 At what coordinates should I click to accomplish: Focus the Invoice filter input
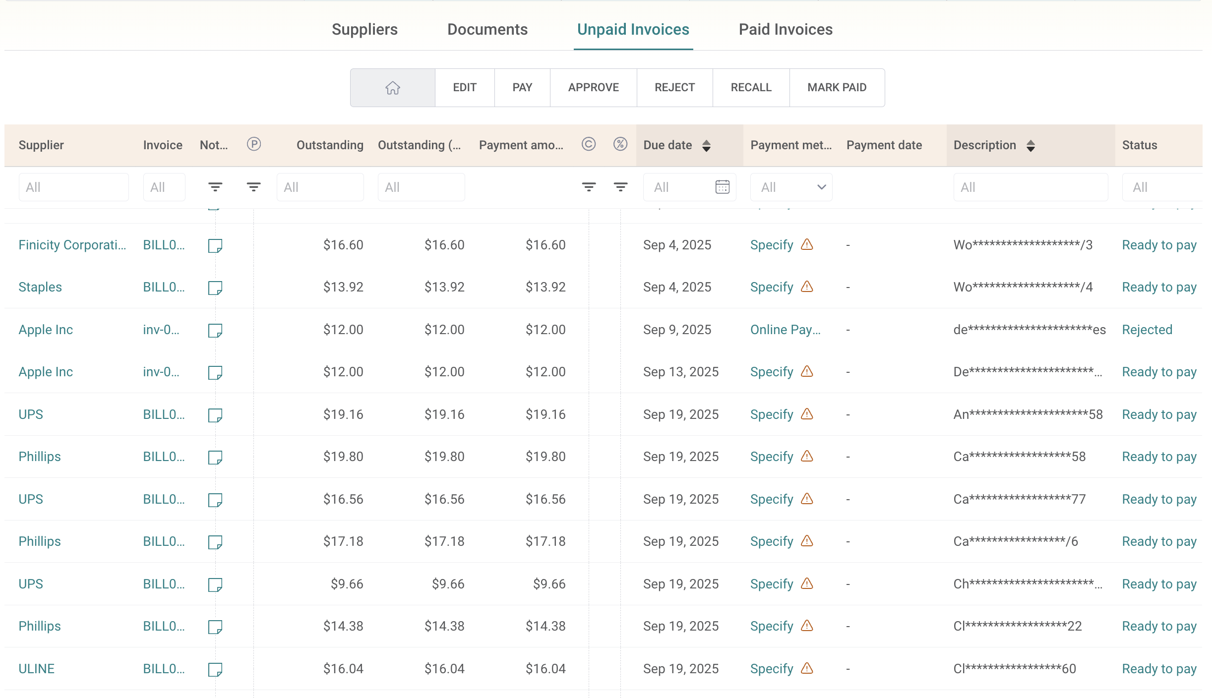click(x=164, y=187)
